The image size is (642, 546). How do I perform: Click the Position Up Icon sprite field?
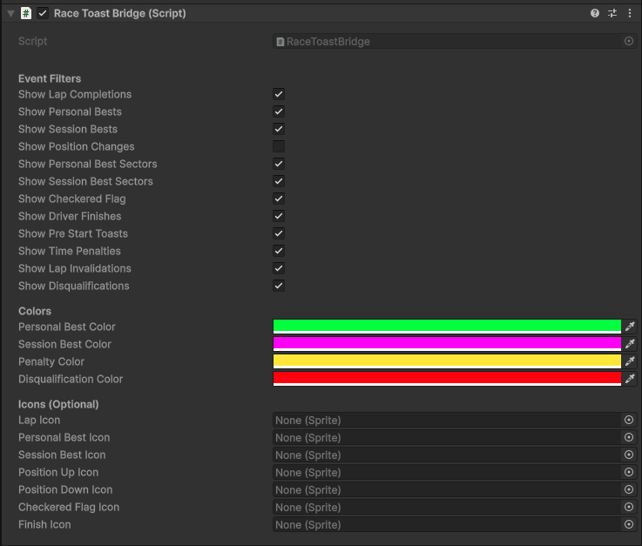446,472
